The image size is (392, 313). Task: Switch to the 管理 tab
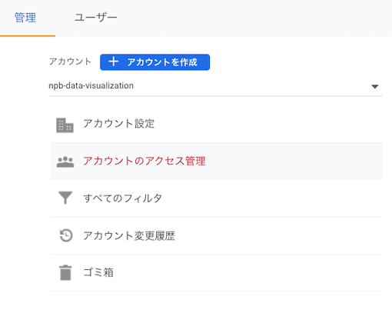[25, 18]
